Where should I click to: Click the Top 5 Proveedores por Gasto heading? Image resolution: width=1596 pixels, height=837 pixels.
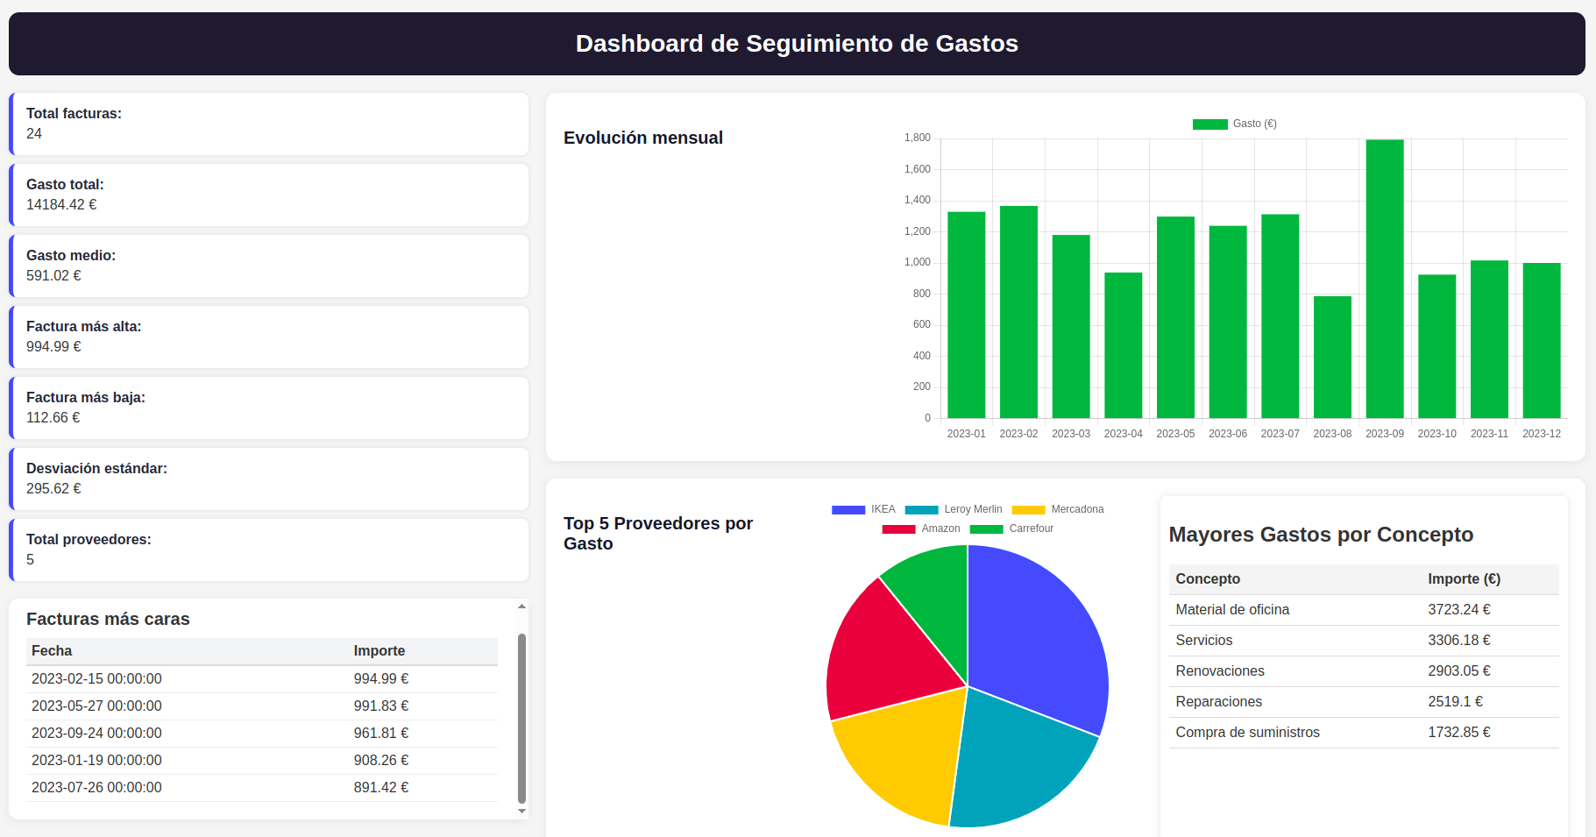point(658,534)
